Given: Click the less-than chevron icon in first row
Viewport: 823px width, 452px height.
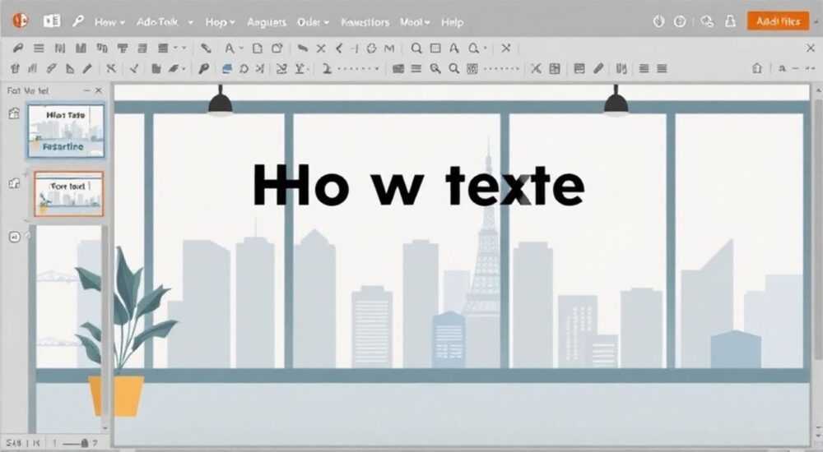Looking at the screenshot, I should click(339, 48).
